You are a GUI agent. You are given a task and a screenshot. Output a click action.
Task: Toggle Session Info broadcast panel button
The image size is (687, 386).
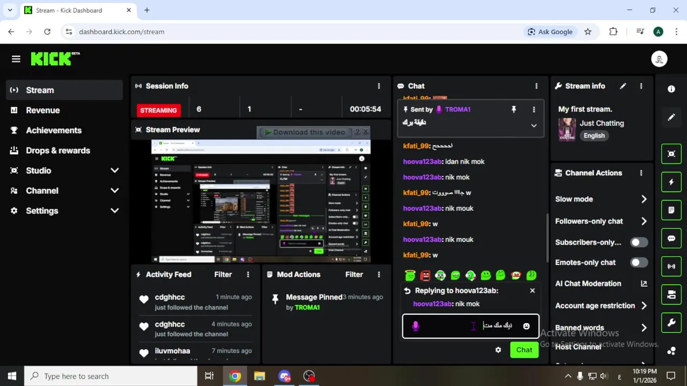click(x=671, y=266)
